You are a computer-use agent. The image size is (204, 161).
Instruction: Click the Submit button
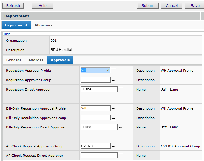148,5
